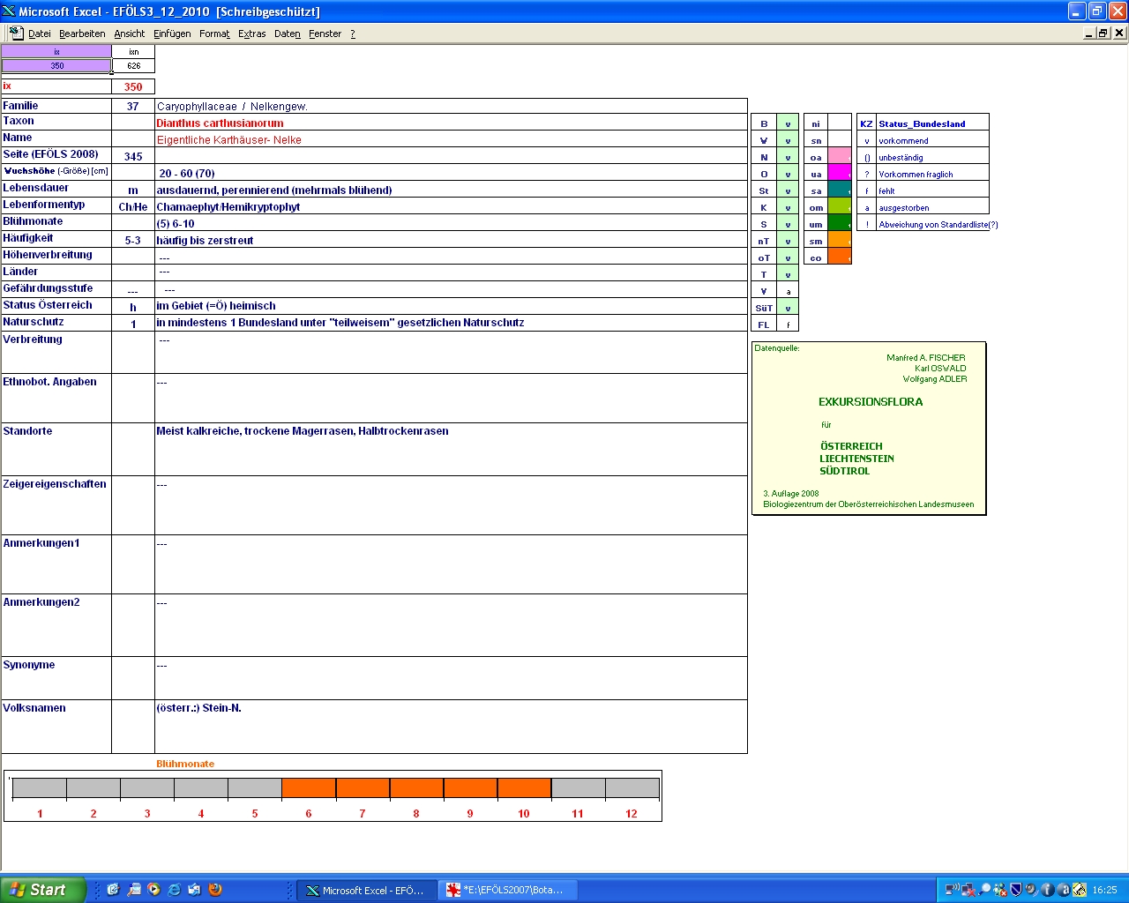Click the status cell for 'FL' row

point(788,325)
